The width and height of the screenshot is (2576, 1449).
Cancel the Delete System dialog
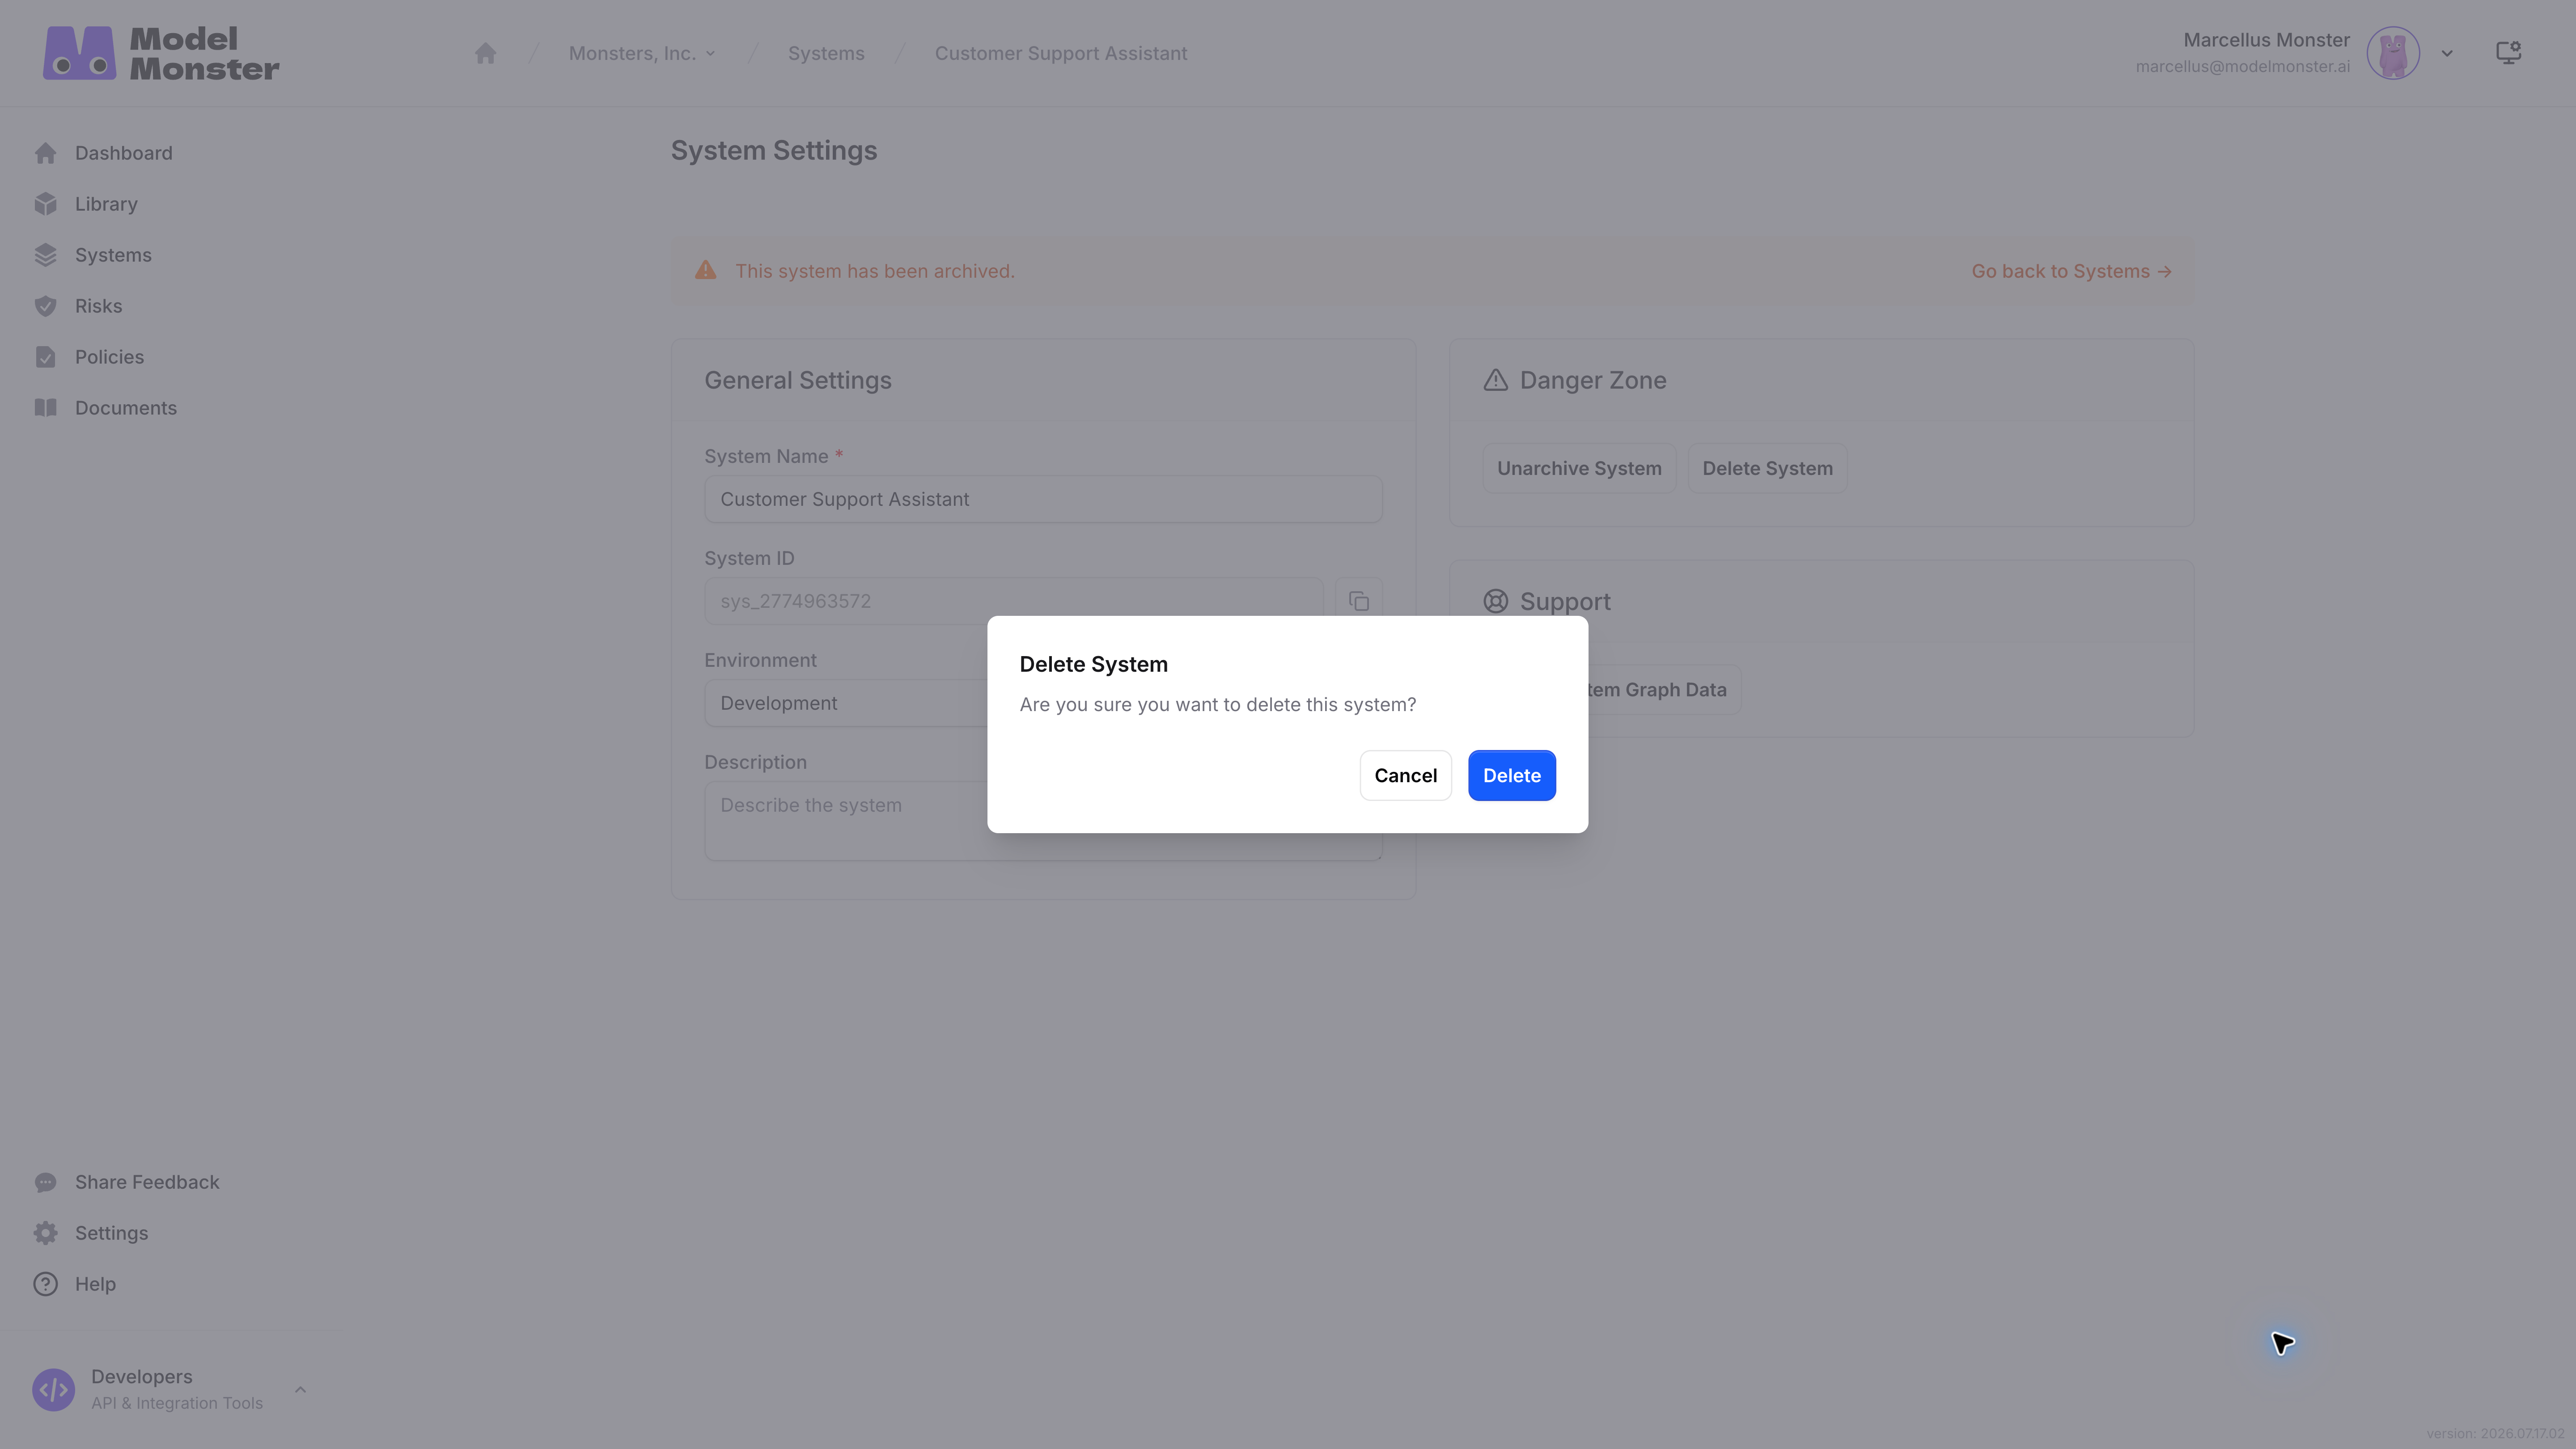pos(1405,775)
